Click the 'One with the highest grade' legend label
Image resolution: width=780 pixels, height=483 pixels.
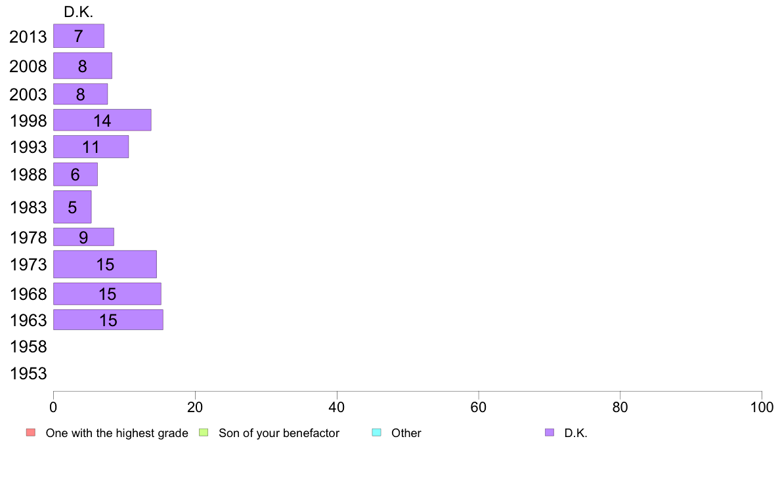point(117,433)
